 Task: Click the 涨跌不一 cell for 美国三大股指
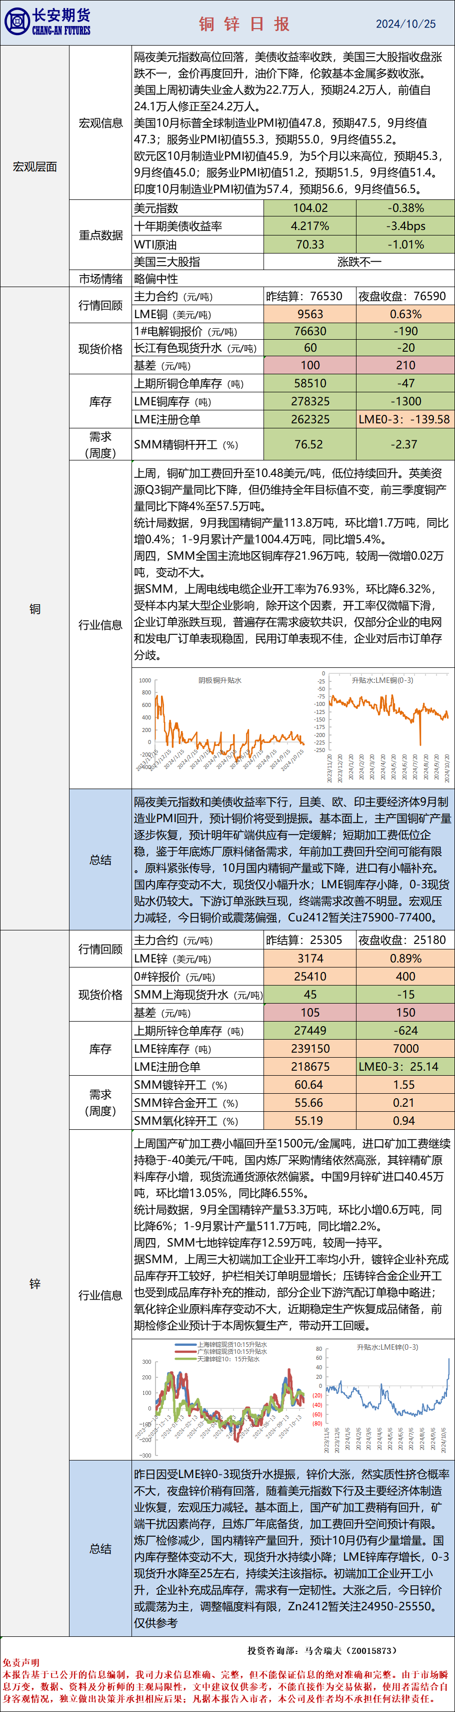click(359, 262)
